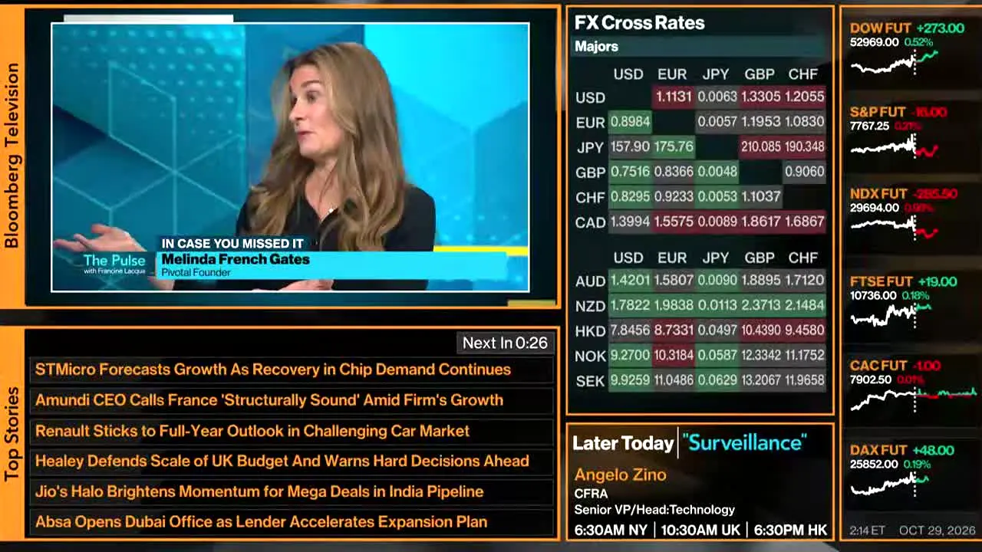Image resolution: width=982 pixels, height=552 pixels.
Task: Click the Melinda French Gates name caption
Action: click(236, 259)
